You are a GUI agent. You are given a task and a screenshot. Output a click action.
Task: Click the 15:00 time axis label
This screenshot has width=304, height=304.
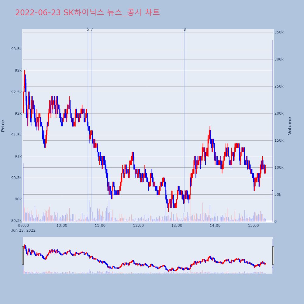(x=254, y=226)
